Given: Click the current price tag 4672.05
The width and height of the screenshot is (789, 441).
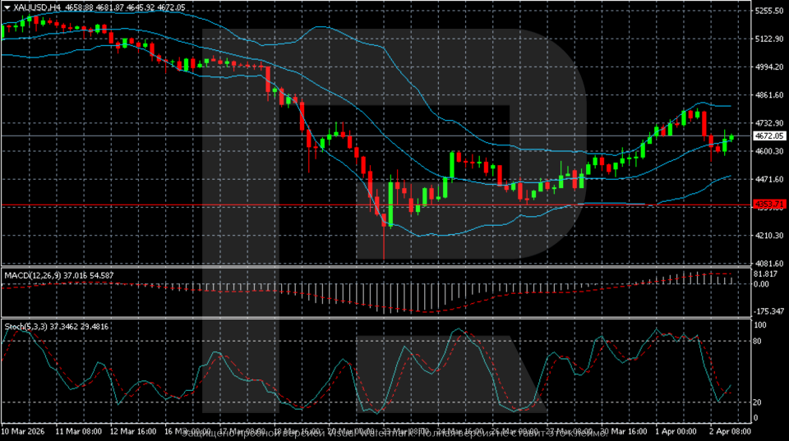Looking at the screenshot, I should 769,136.
